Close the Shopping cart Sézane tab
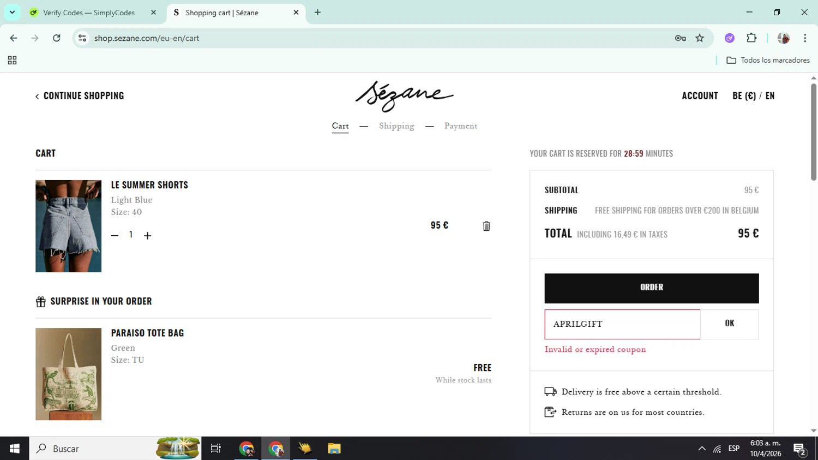 (x=296, y=13)
